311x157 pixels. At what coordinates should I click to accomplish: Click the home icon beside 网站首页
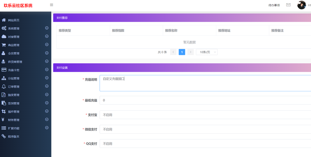(x=4, y=20)
